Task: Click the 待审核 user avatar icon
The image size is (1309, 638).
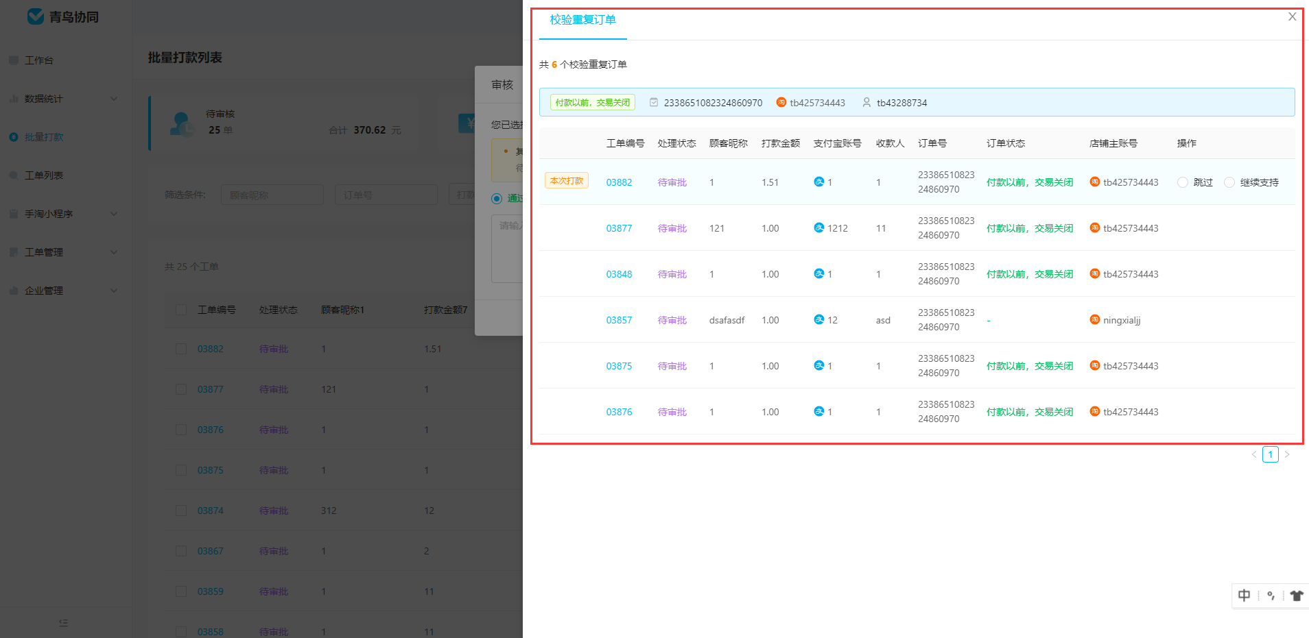Action: 182,124
